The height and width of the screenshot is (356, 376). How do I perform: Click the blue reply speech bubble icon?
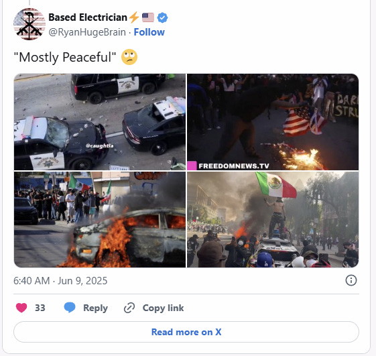(70, 308)
